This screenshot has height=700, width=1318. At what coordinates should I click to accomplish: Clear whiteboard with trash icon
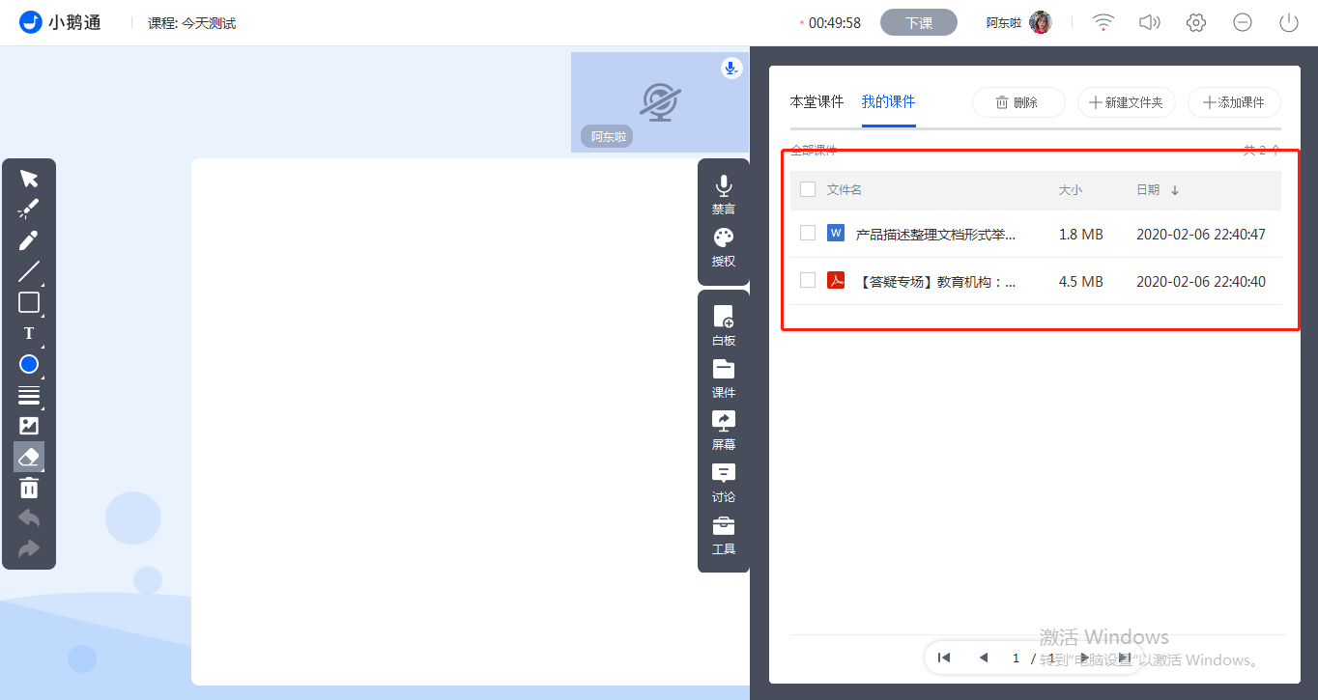pyautogui.click(x=29, y=488)
